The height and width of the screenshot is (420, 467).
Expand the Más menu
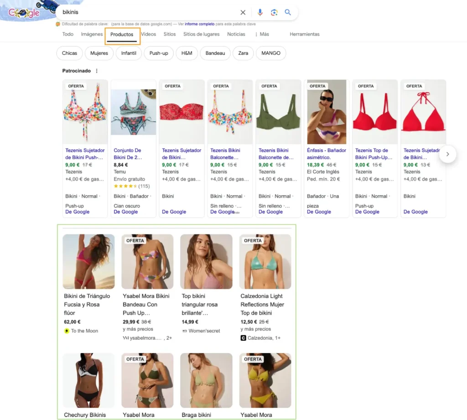pyautogui.click(x=262, y=34)
